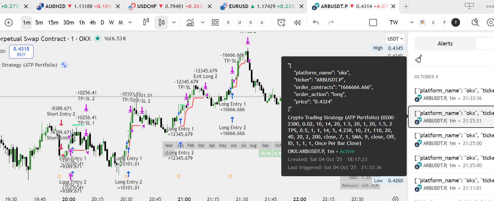
Task: Open the TW layout name
Action: coord(394,23)
